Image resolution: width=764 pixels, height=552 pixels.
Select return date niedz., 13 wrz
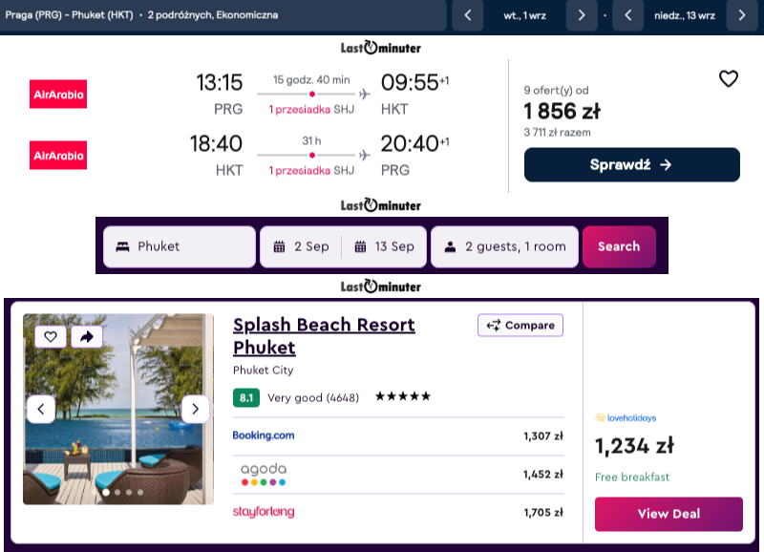click(x=685, y=15)
